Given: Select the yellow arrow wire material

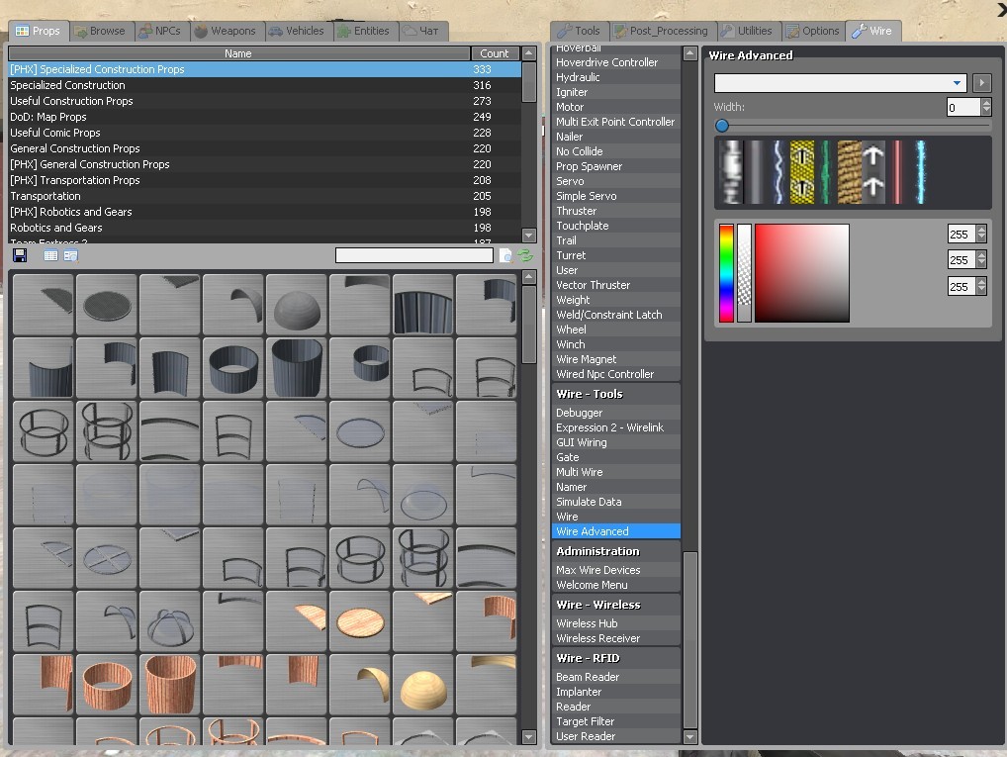Looking at the screenshot, I should click(801, 172).
